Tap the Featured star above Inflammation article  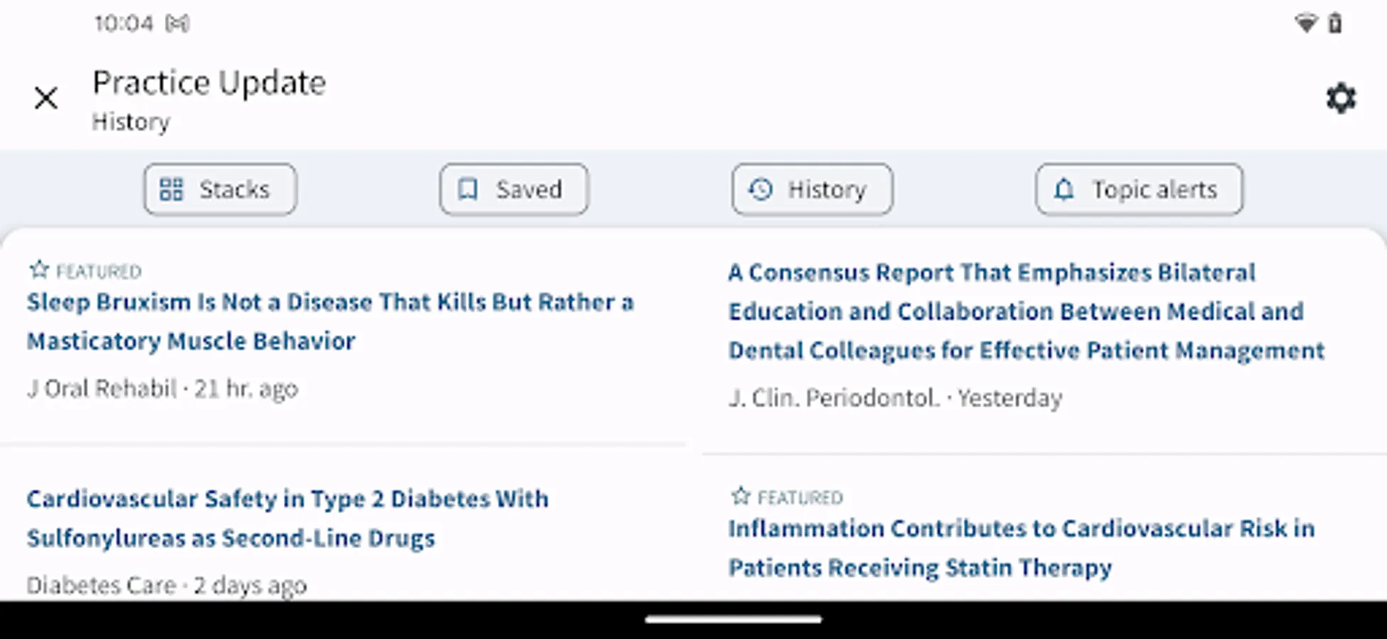point(741,496)
